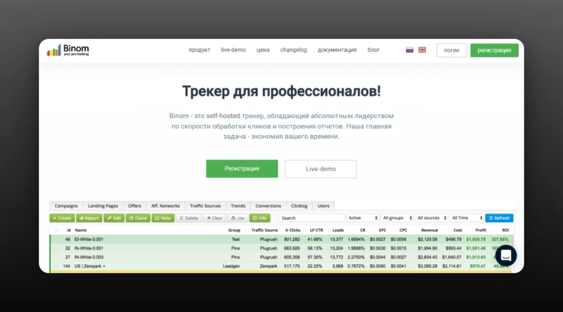This screenshot has height=312, width=563.
Task: Go to the цена page
Action: tap(263, 50)
